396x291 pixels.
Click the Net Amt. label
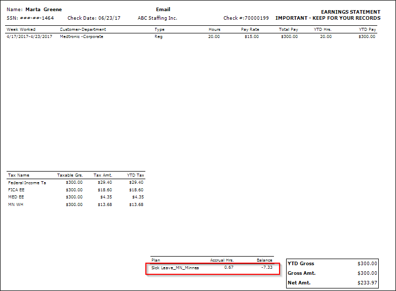(299, 283)
